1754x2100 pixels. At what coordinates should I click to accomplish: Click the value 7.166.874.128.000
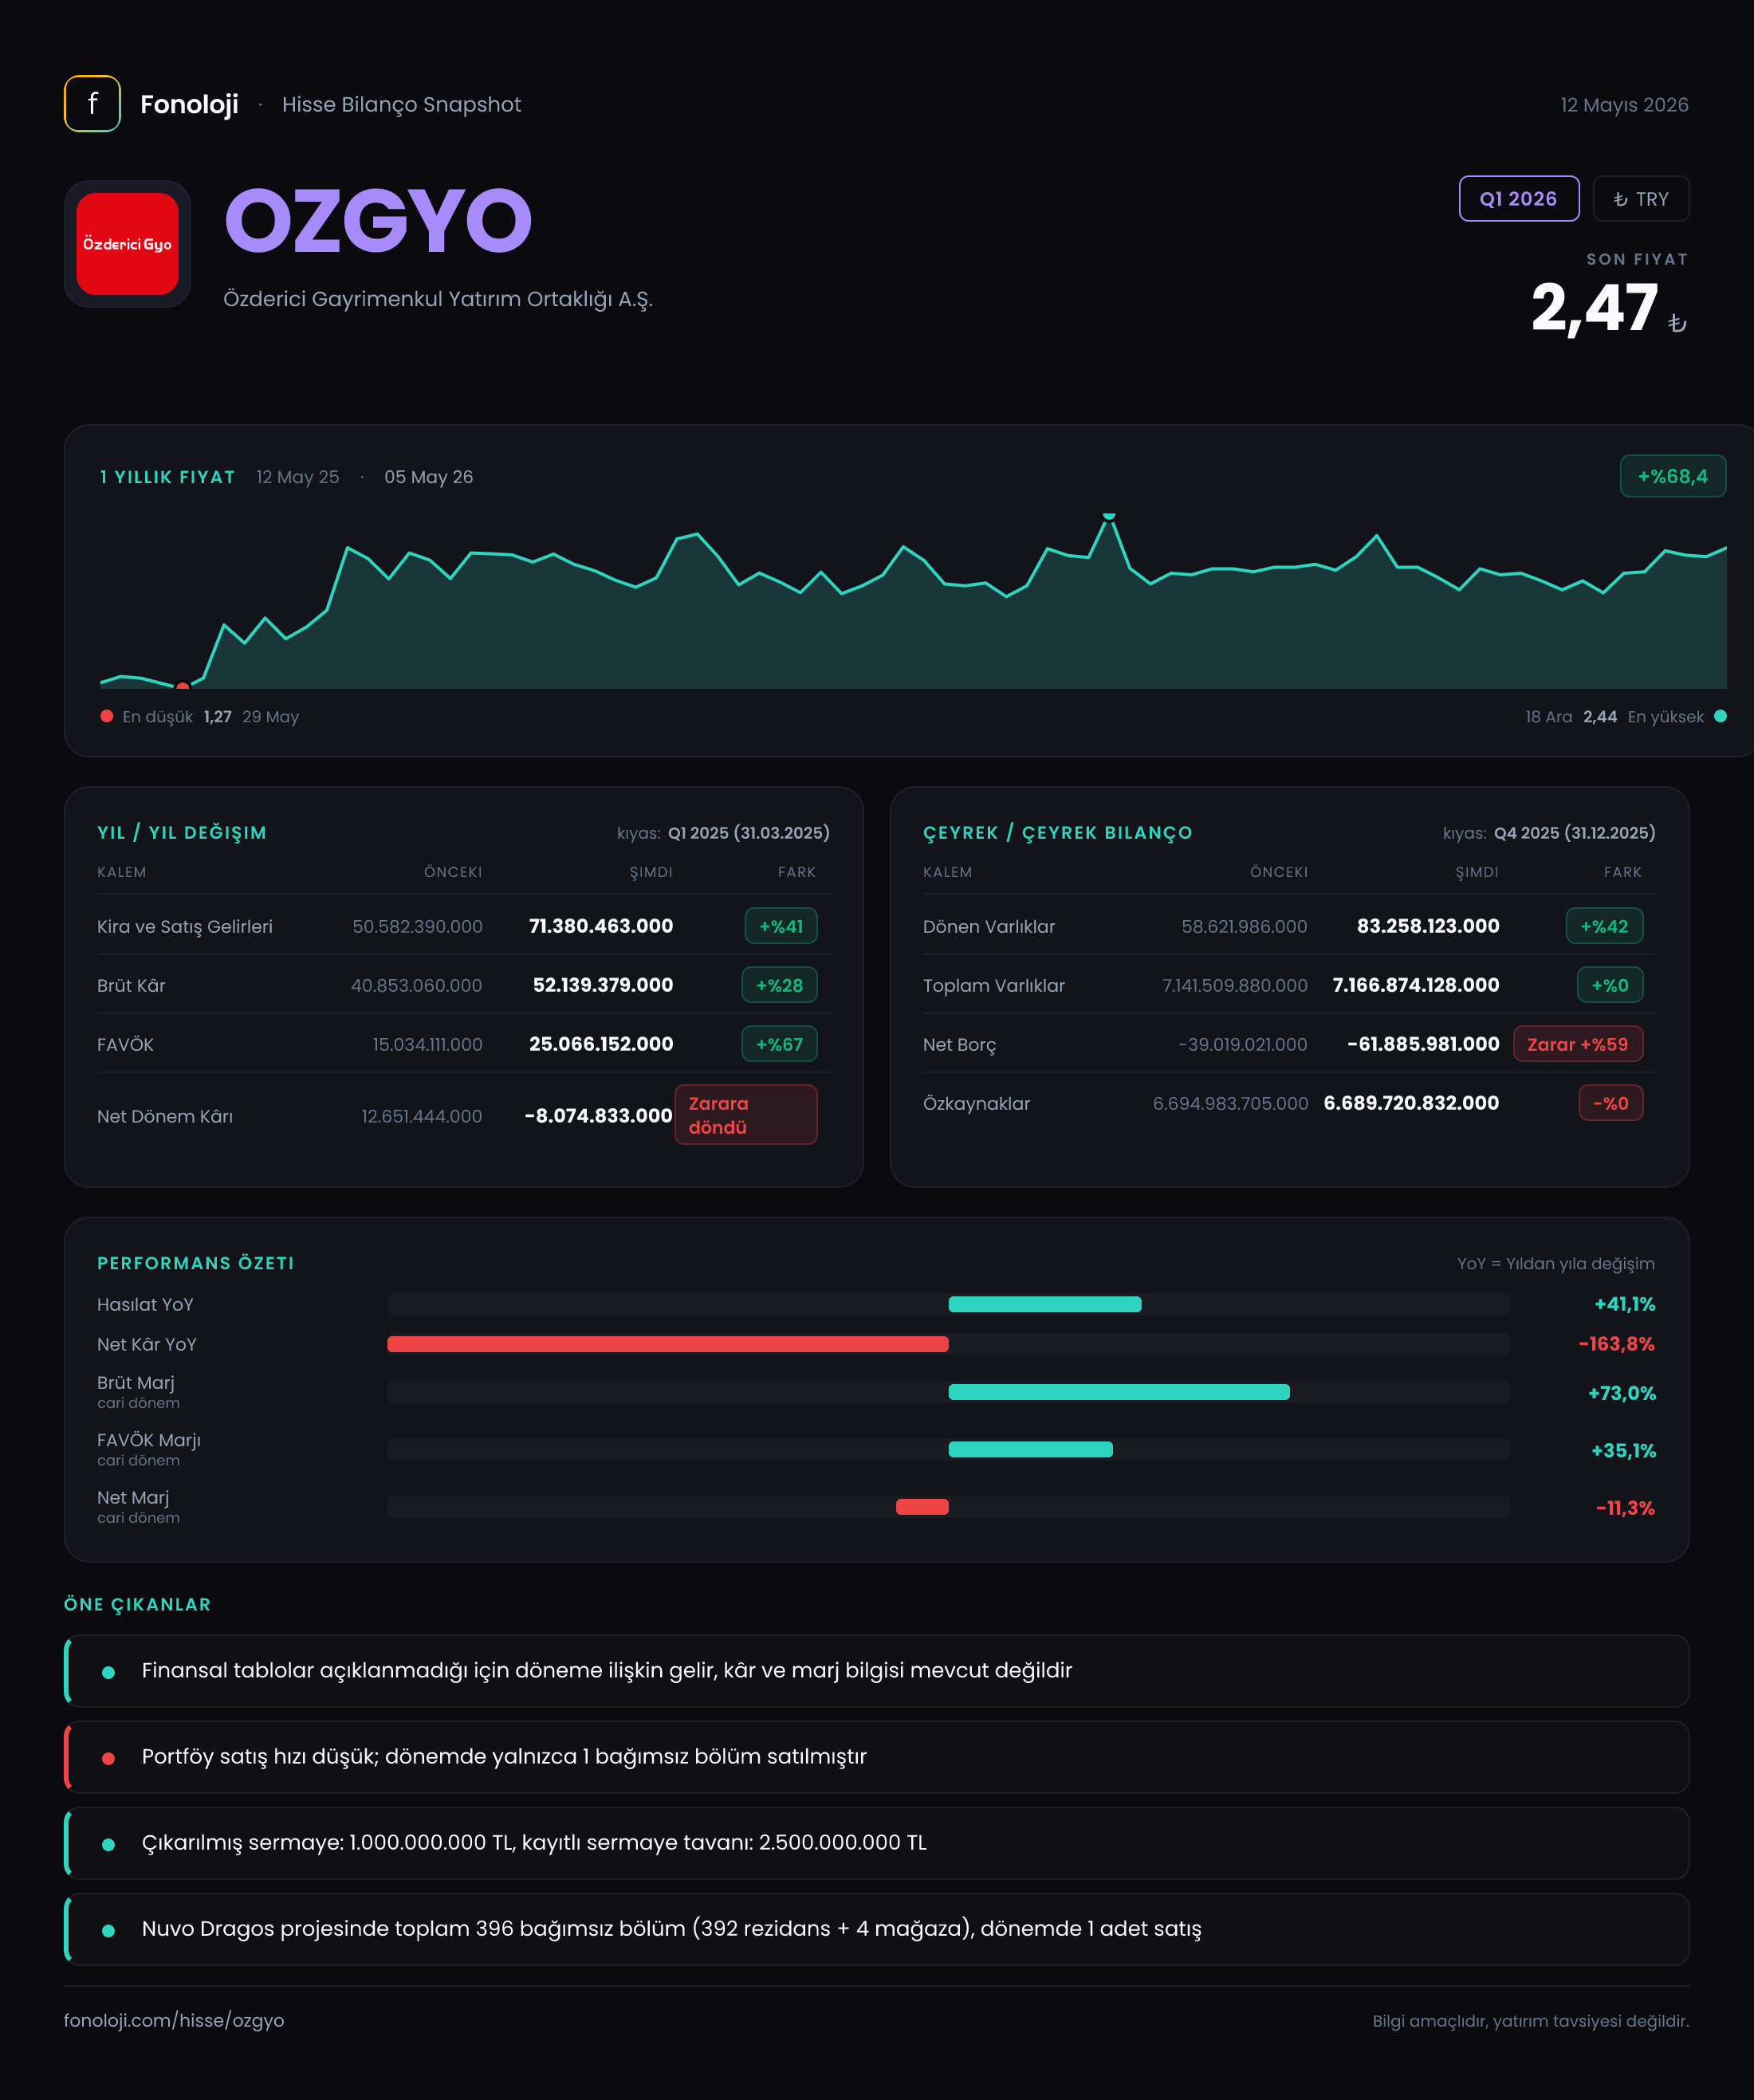click(1415, 985)
